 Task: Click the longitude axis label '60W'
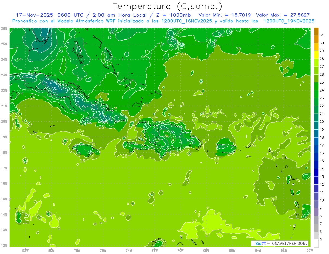[310, 250]
